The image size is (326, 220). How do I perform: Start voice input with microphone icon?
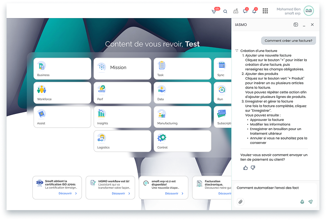[x=302, y=201]
